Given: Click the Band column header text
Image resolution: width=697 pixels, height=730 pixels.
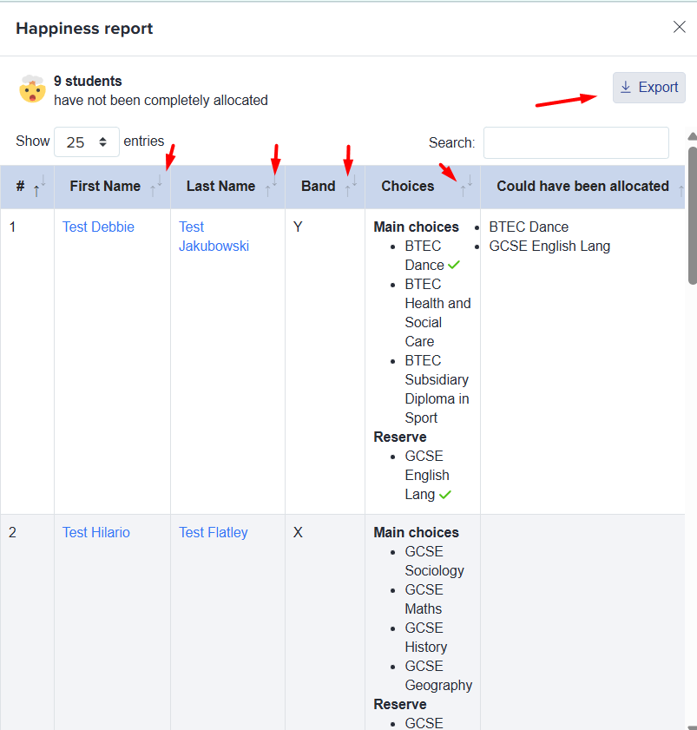Looking at the screenshot, I should (318, 186).
